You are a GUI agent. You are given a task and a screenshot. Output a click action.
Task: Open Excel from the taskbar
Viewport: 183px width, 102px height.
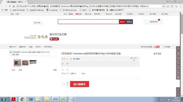pyautogui.click(x=63, y=99)
